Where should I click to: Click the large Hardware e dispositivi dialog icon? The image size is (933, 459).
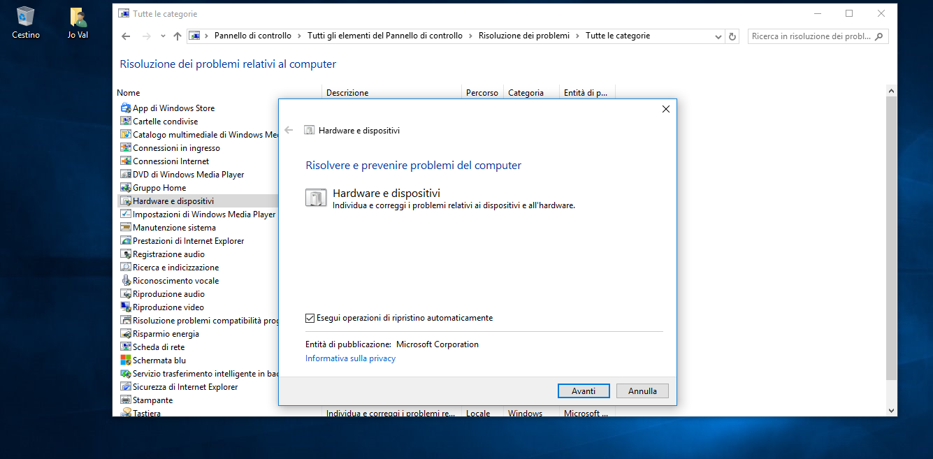(316, 198)
